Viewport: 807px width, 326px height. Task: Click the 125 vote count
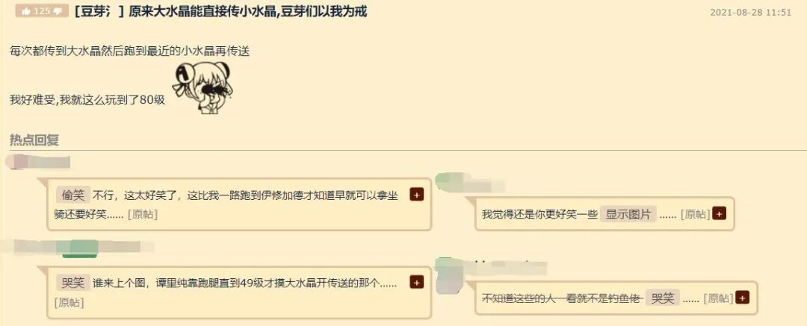(x=42, y=11)
